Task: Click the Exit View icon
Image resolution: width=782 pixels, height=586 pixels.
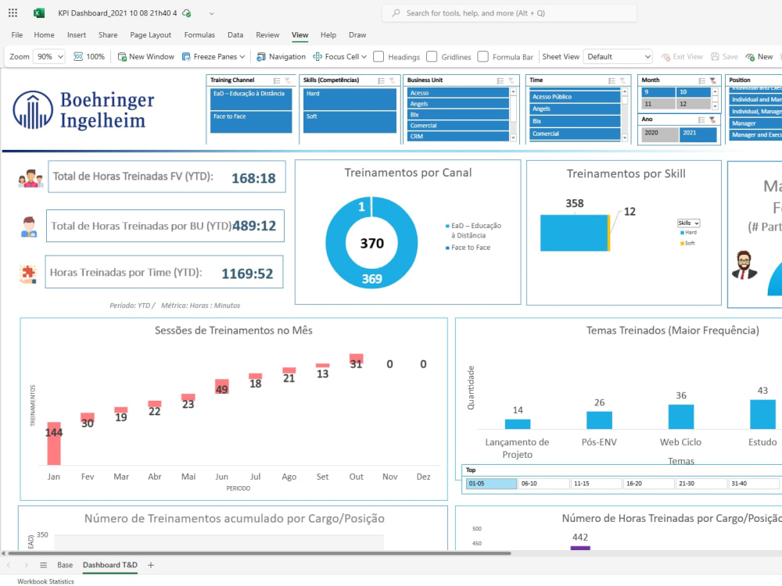Action: (x=665, y=57)
